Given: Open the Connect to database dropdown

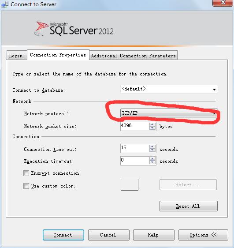Looking at the screenshot, I should 169,89.
